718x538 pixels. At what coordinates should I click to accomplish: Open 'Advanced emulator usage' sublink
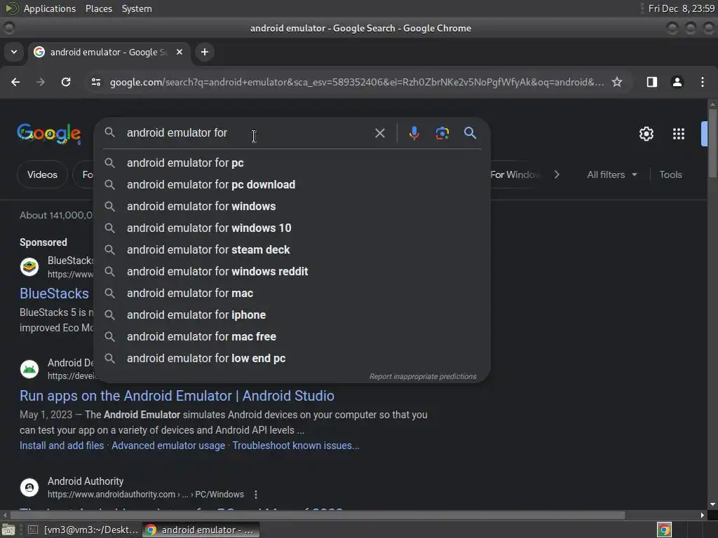(x=168, y=446)
